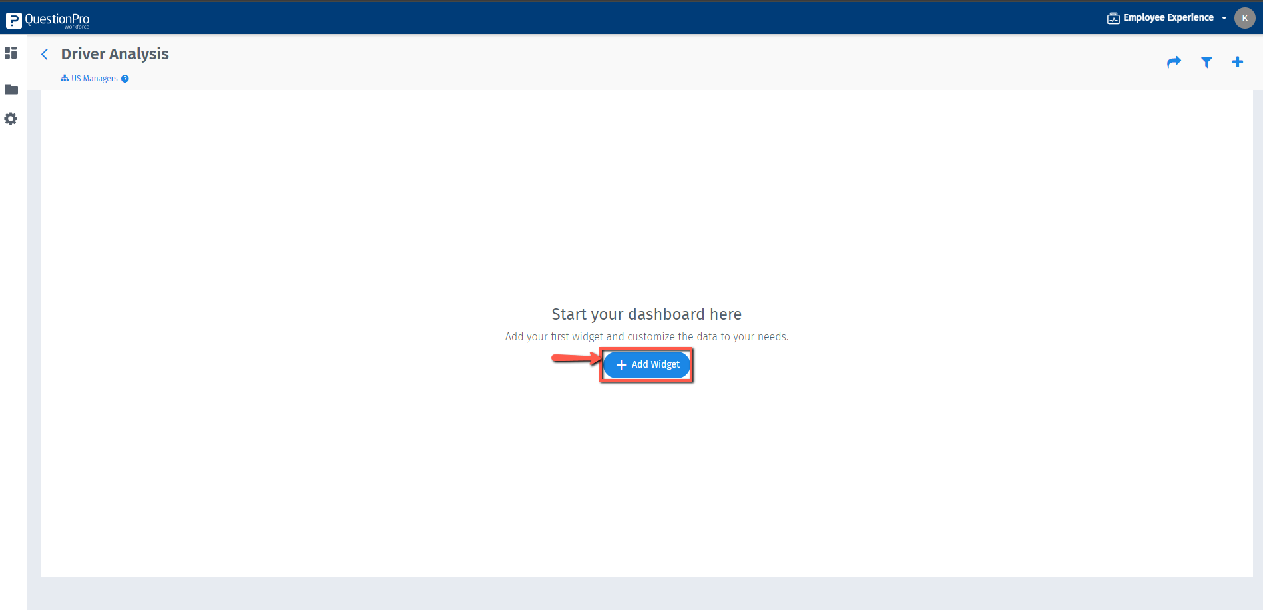Click the Driver Analysis title text
This screenshot has height=610, width=1263.
click(115, 54)
